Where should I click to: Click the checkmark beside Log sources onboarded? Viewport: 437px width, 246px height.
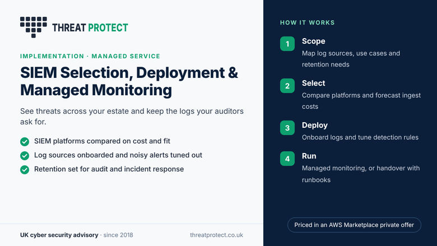(25, 155)
